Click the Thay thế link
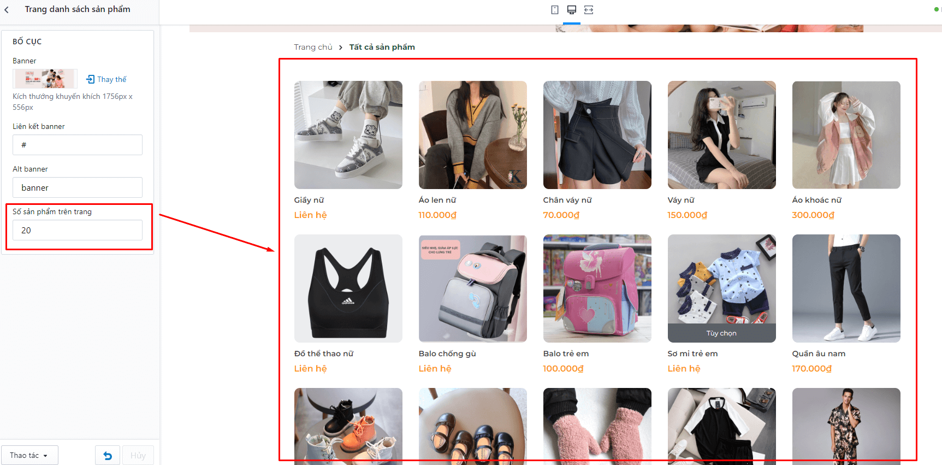The image size is (942, 465). 112,79
